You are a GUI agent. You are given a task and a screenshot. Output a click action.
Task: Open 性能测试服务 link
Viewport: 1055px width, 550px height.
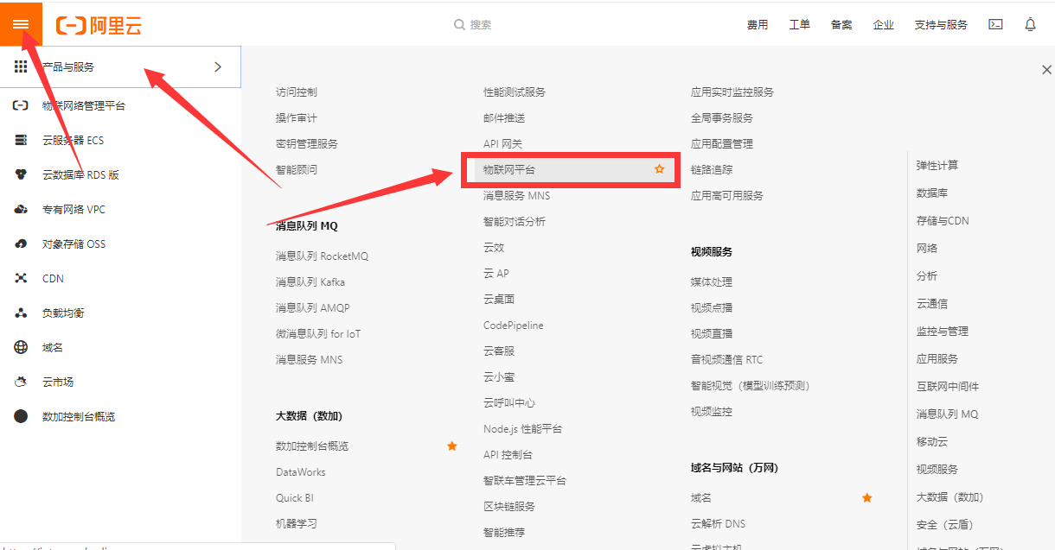click(x=515, y=92)
